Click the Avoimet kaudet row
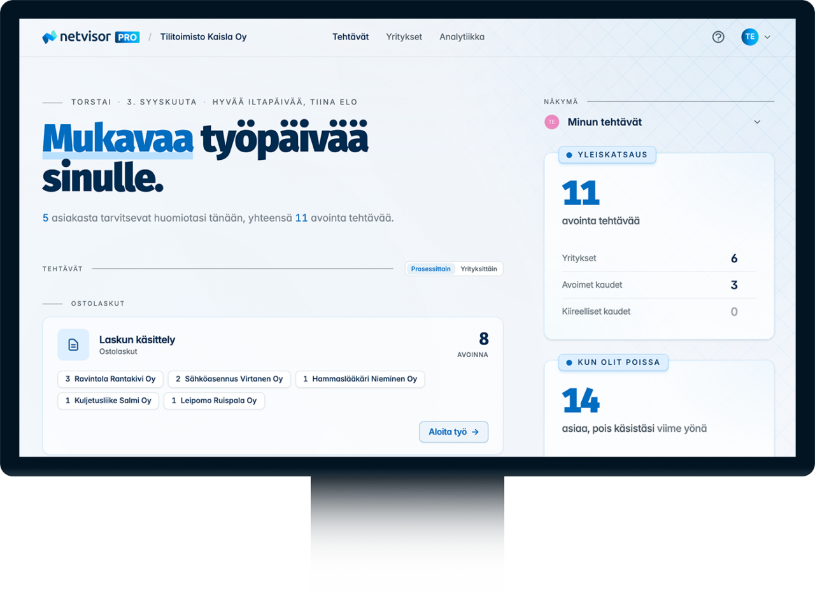 click(x=659, y=285)
